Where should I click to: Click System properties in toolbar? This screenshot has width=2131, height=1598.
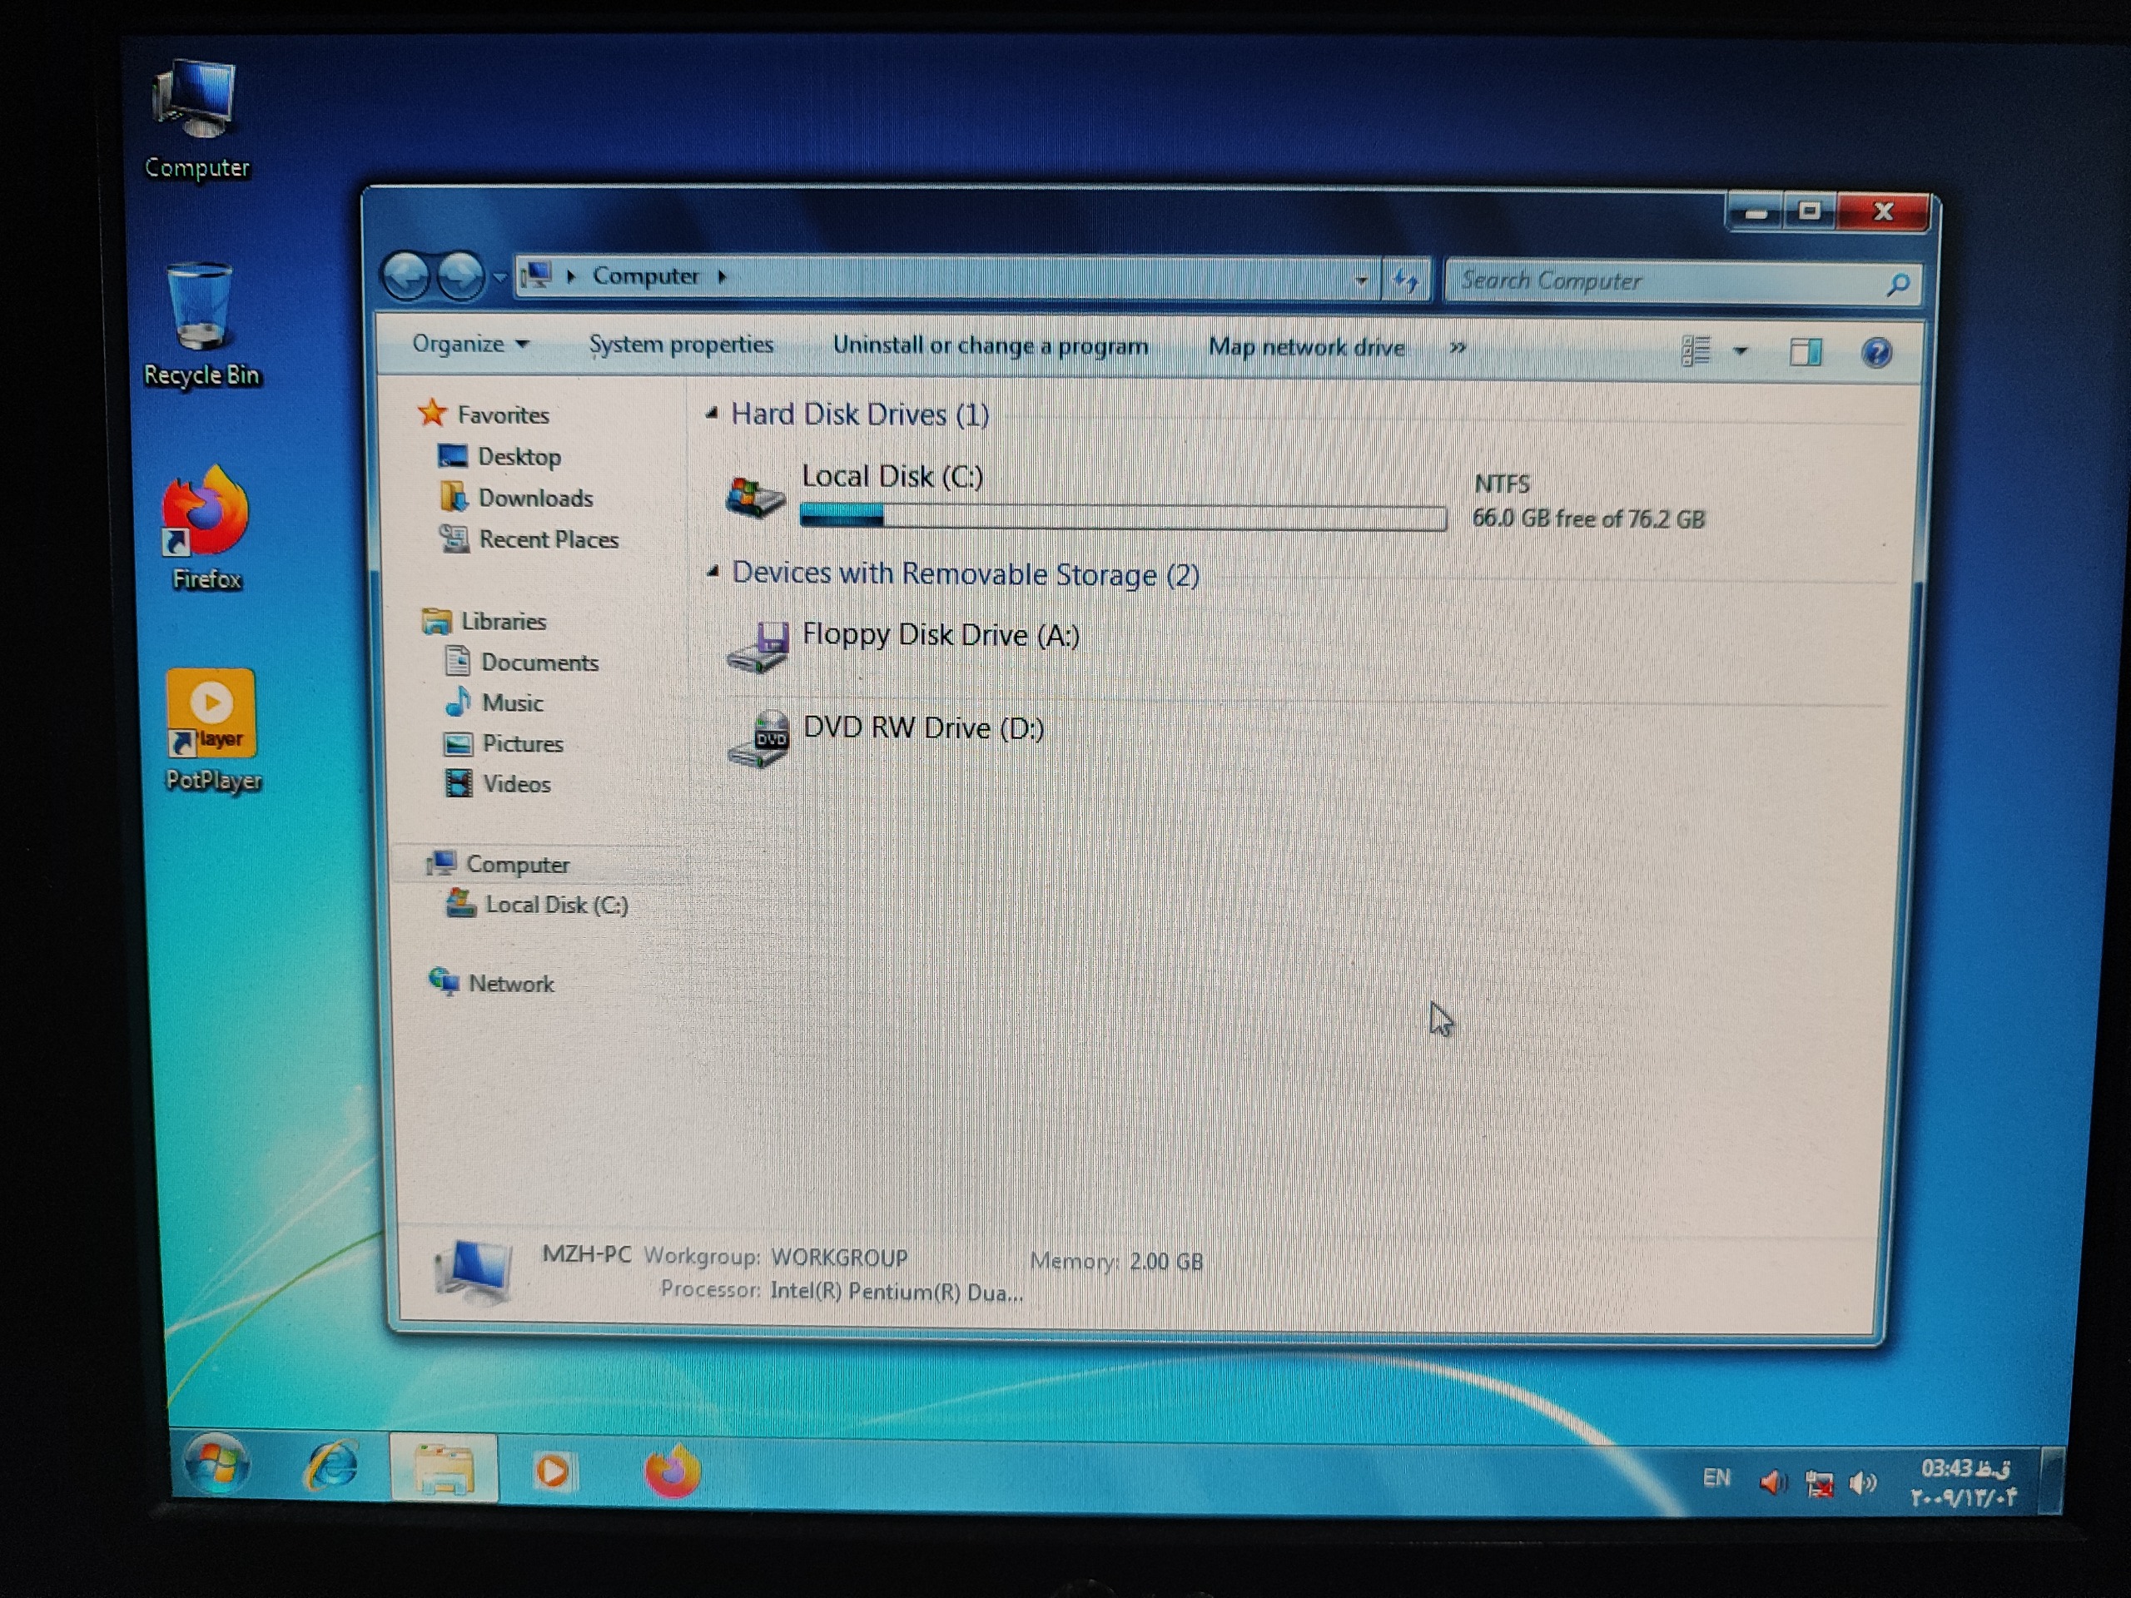[680, 345]
